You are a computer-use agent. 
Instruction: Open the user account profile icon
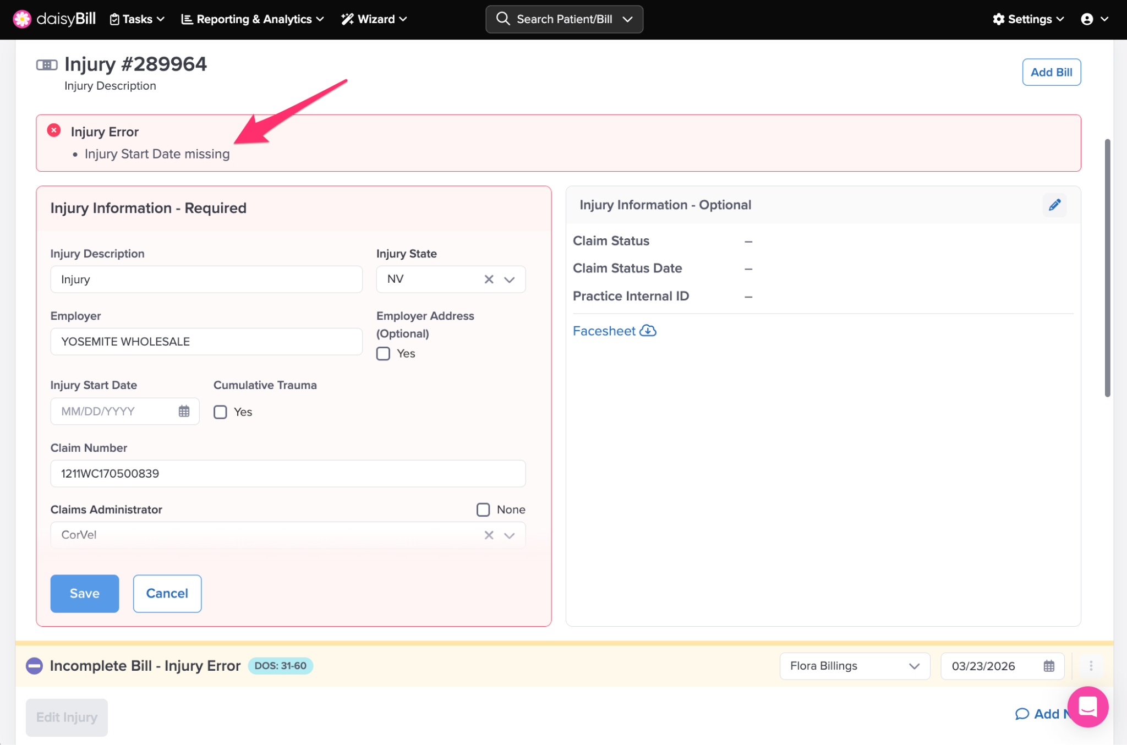(x=1087, y=19)
